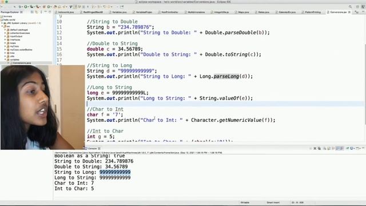Close the Package Explorer view tab
The width and height of the screenshot is (366, 206).
[x=21, y=12]
